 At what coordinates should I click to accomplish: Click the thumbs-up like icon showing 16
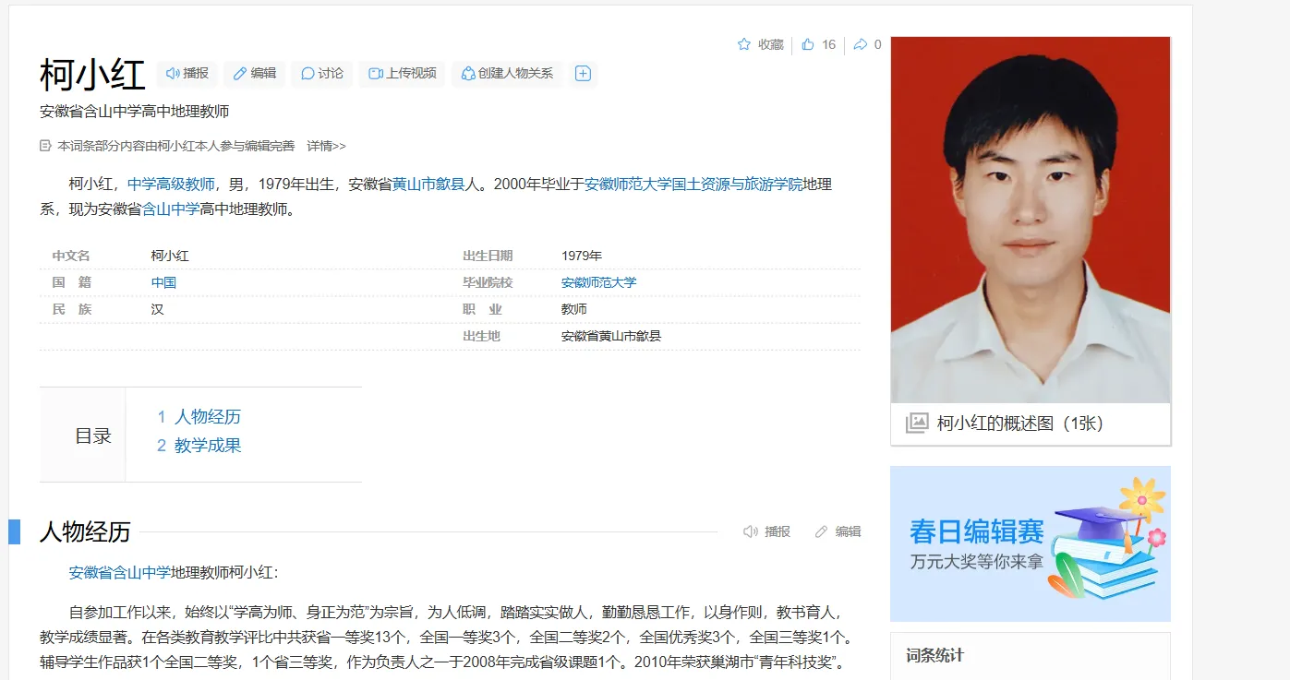808,44
